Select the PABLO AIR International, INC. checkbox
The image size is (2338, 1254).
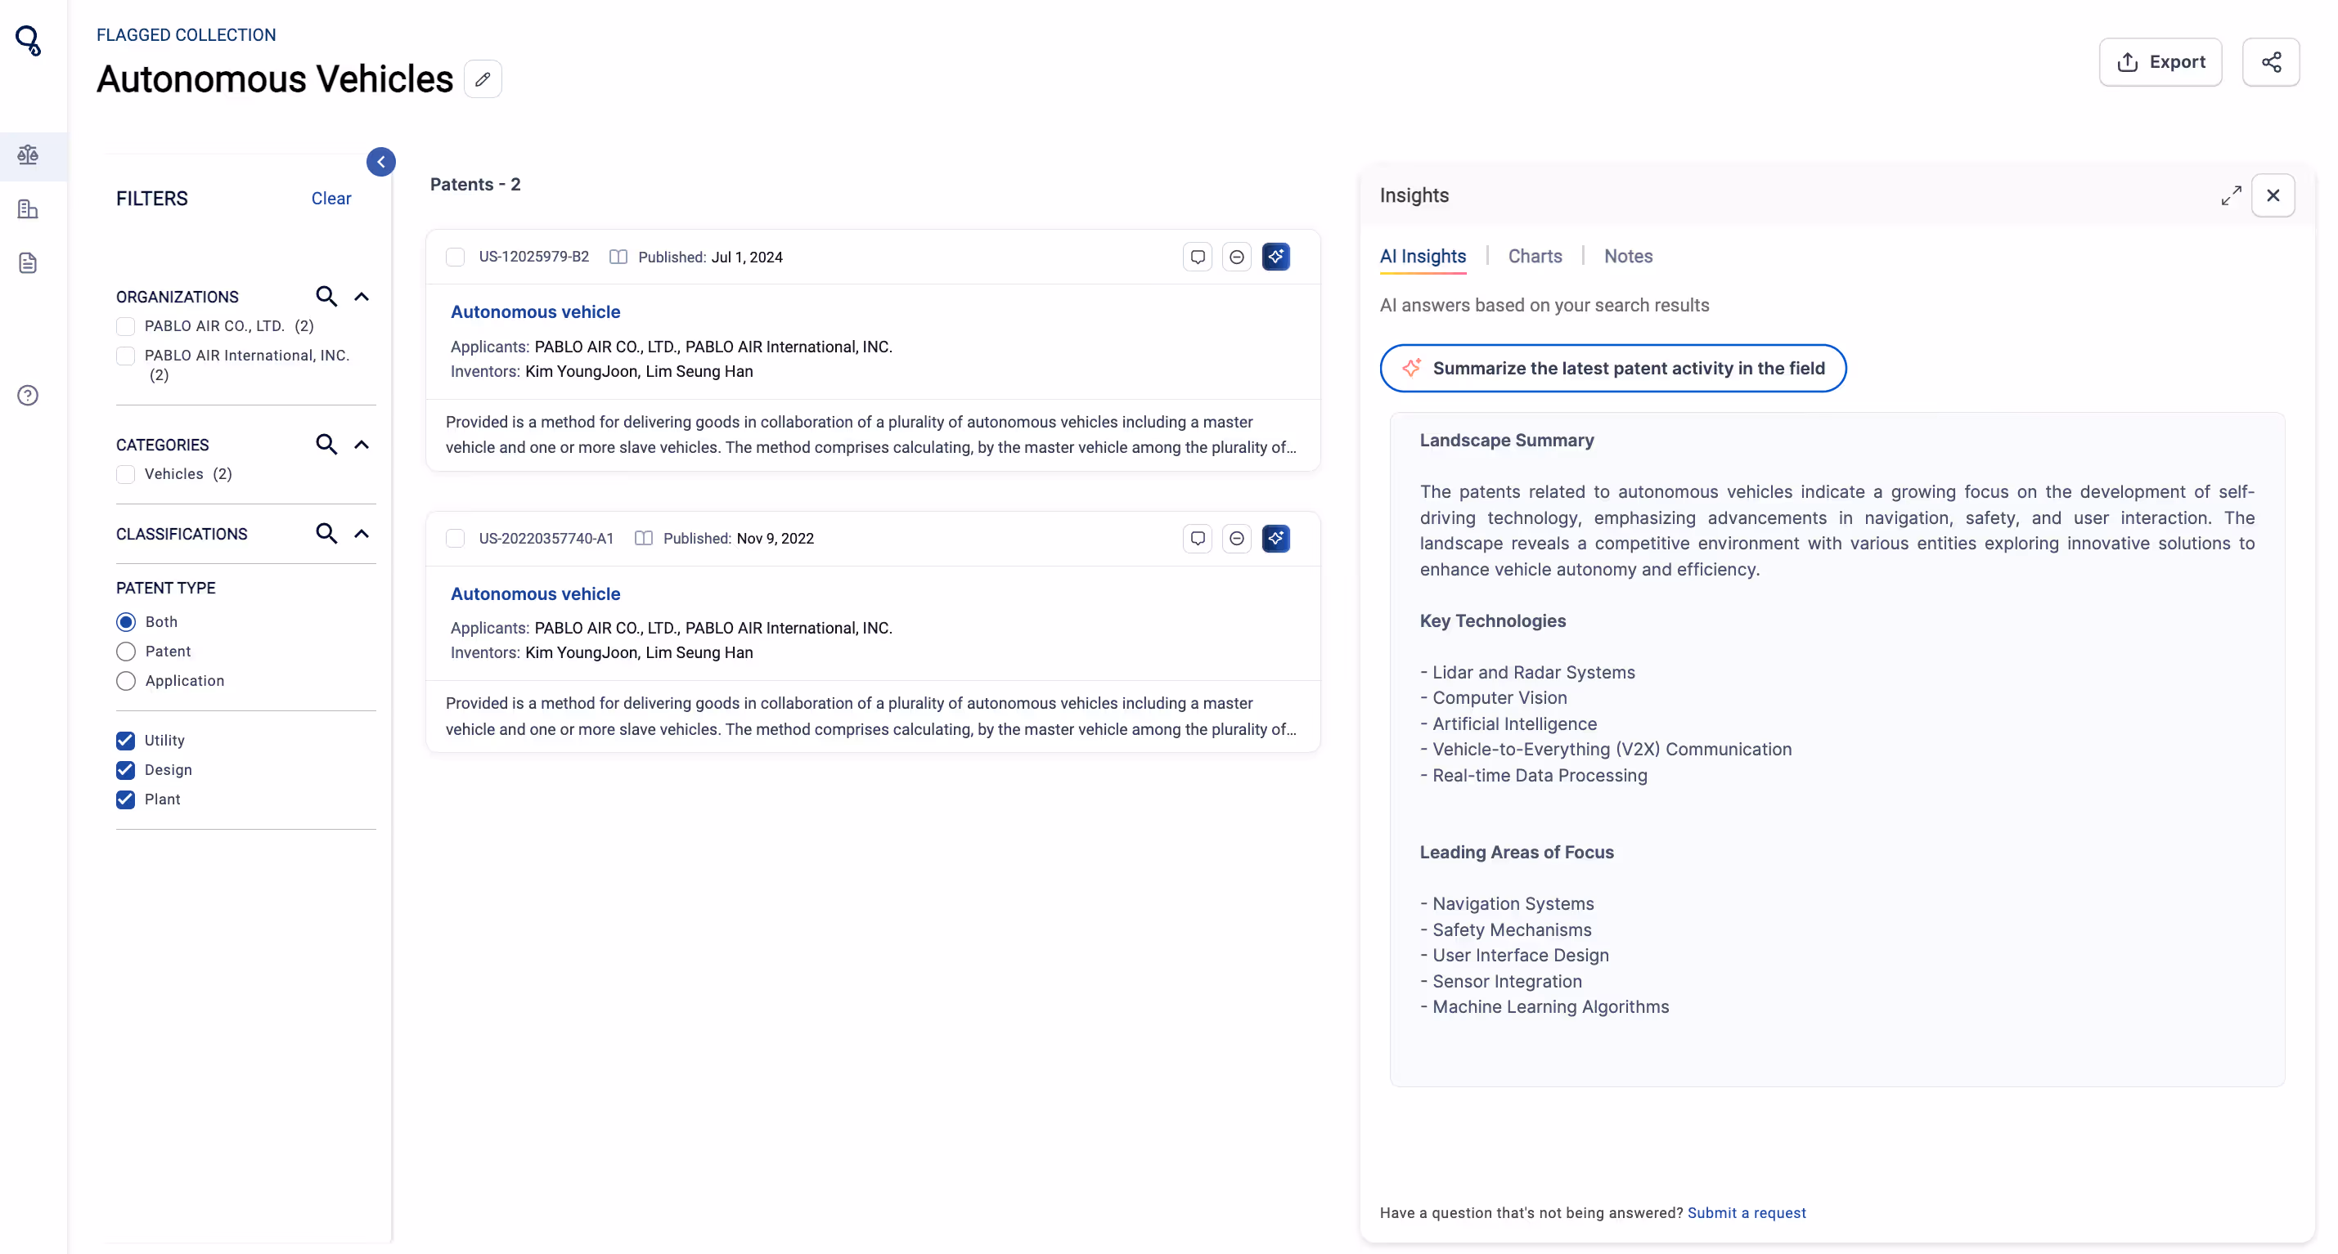(x=126, y=356)
